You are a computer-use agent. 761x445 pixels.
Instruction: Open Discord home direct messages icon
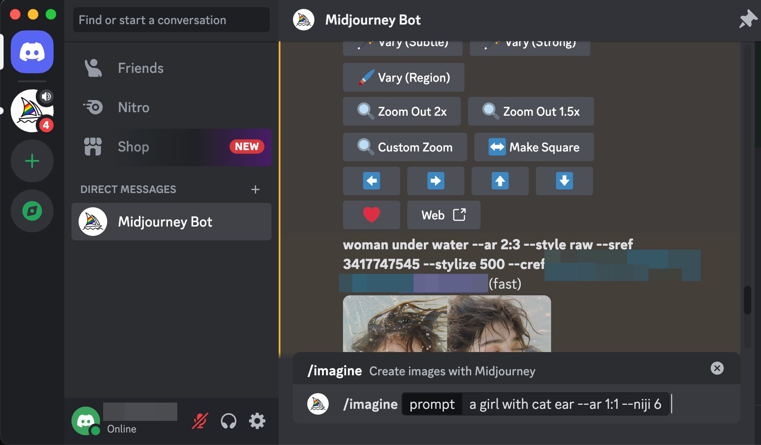click(32, 52)
